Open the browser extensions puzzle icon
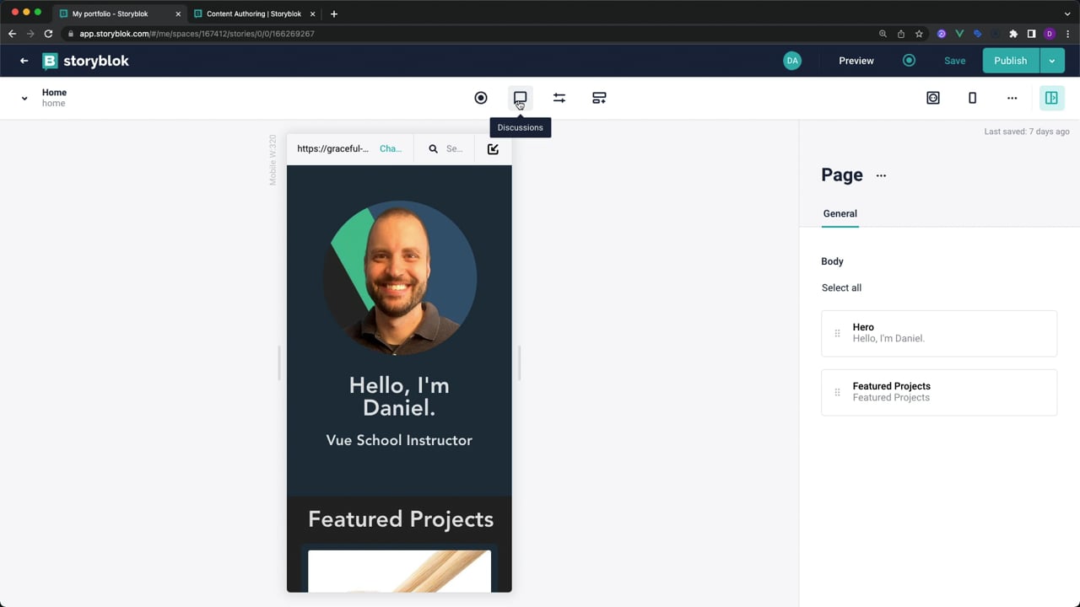This screenshot has height=607, width=1080. (x=1013, y=34)
